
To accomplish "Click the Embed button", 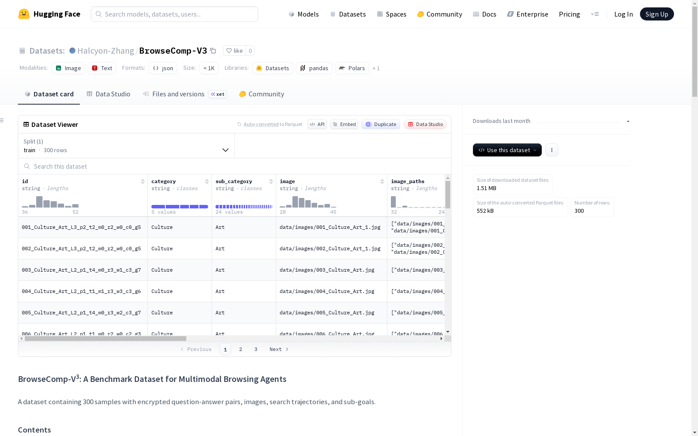I will (x=344, y=124).
